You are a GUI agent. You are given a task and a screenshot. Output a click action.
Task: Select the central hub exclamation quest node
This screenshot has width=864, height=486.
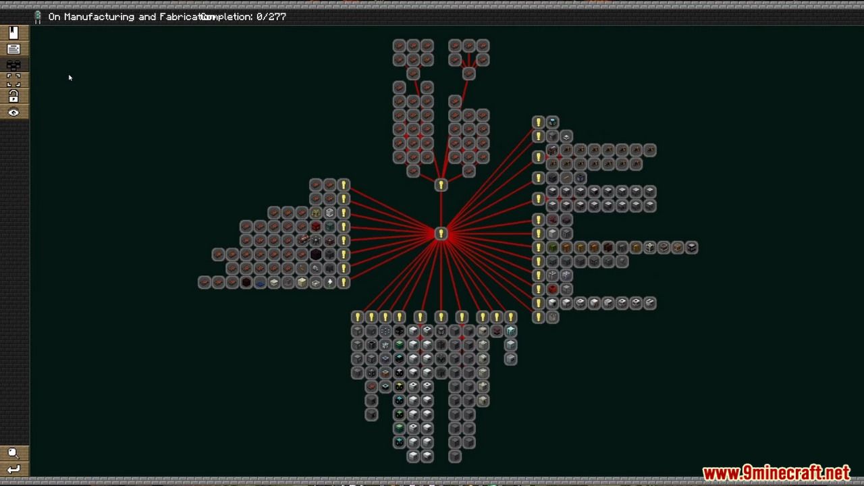[441, 234]
